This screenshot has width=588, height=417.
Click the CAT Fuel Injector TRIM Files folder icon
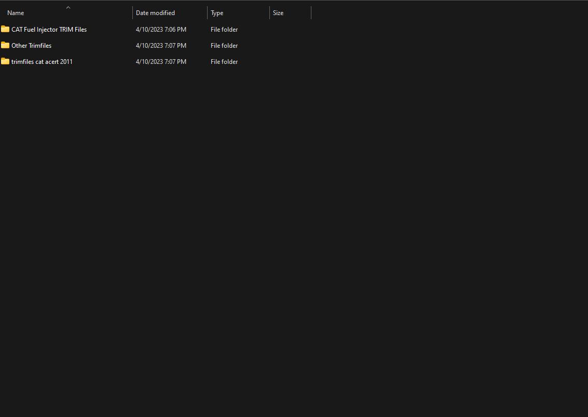click(6, 29)
